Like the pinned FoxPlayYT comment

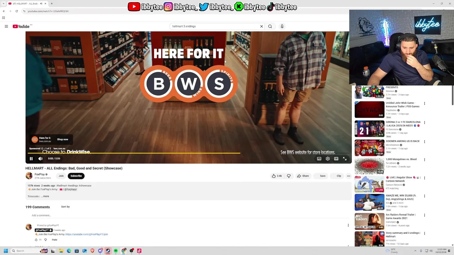point(36,240)
